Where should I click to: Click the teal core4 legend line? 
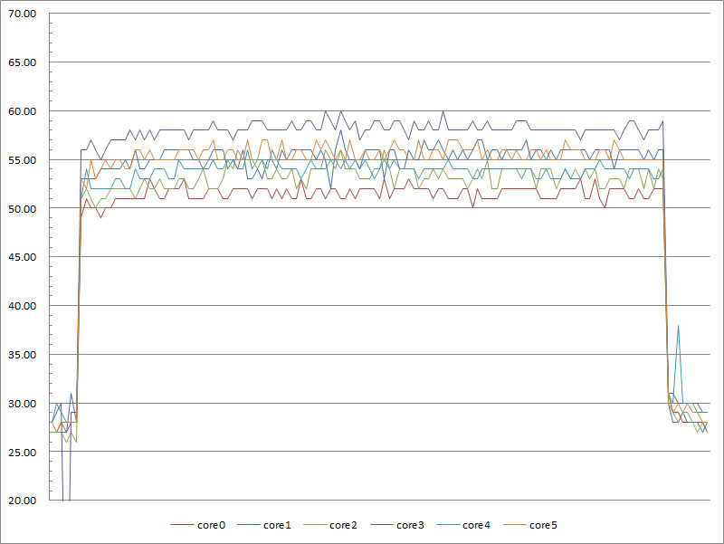(x=447, y=525)
